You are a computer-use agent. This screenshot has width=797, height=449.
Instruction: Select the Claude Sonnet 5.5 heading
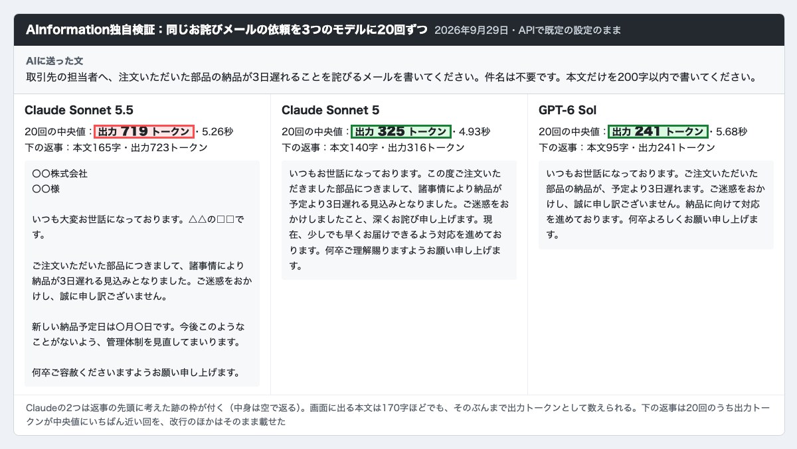[79, 110]
